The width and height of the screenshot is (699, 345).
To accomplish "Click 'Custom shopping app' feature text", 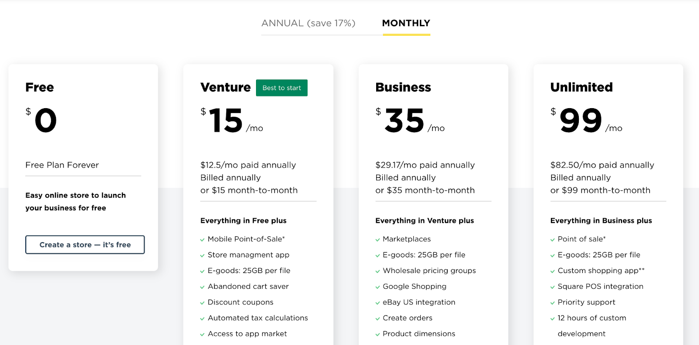I will point(598,270).
